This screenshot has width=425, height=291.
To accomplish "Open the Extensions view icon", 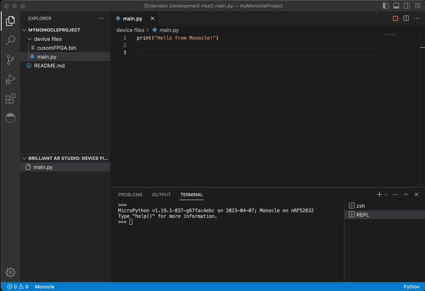I will pyautogui.click(x=10, y=99).
